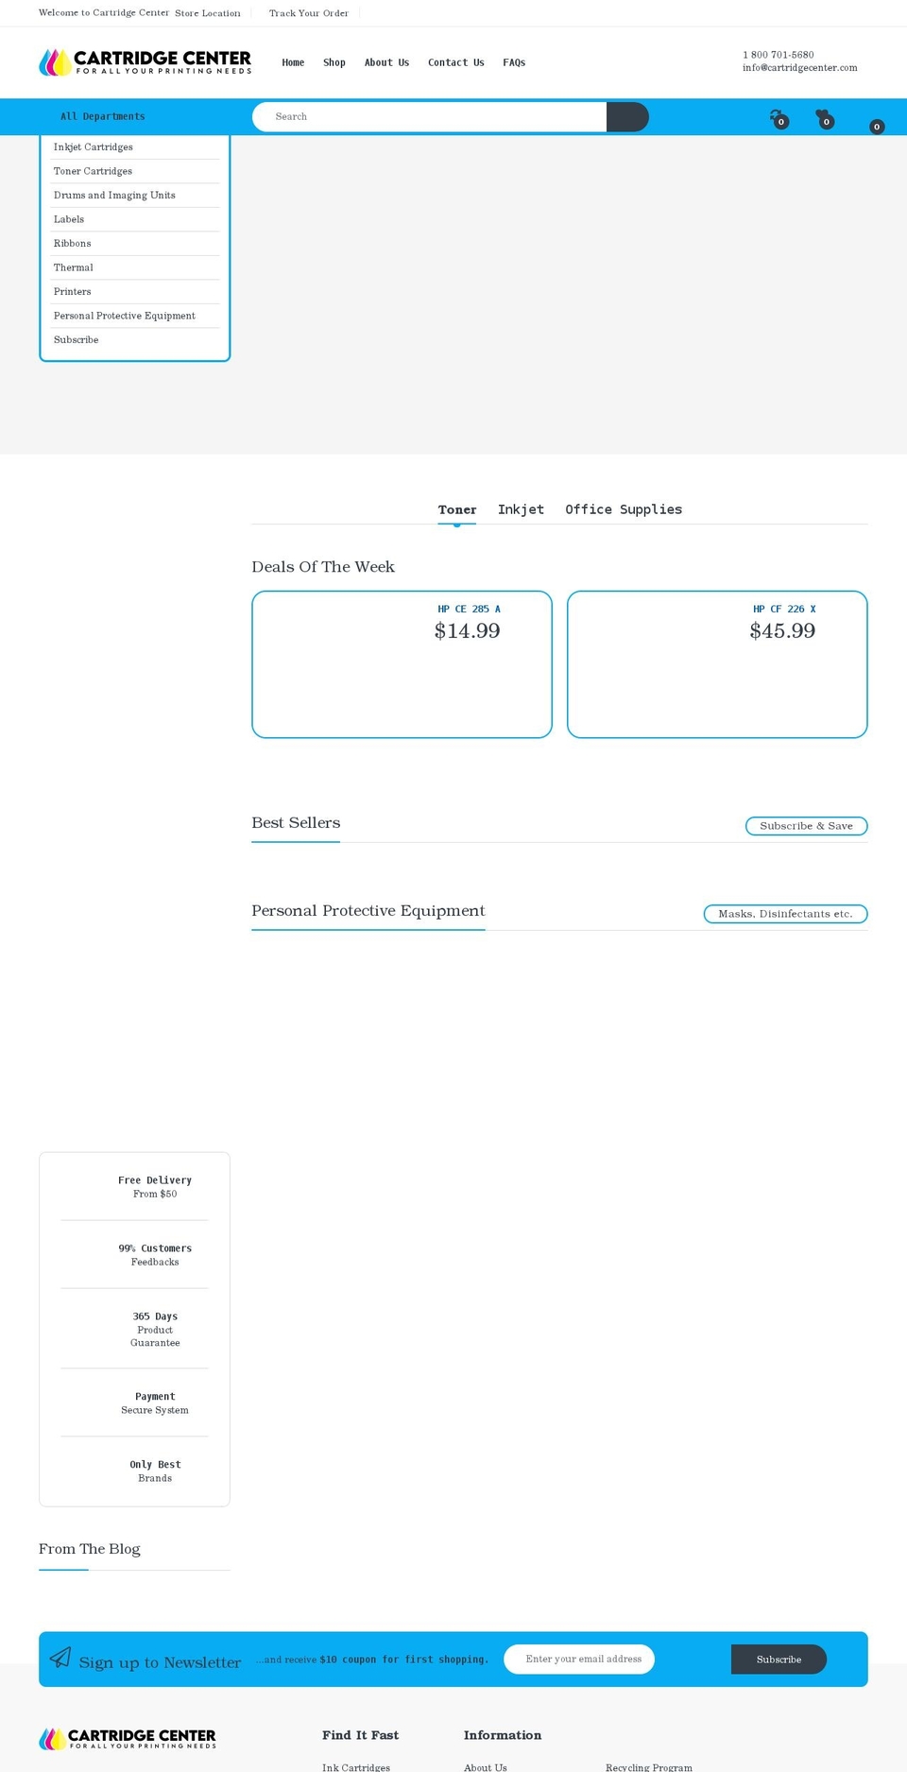Open Ink Cartridges footer link
The image size is (907, 1772).
click(356, 1766)
